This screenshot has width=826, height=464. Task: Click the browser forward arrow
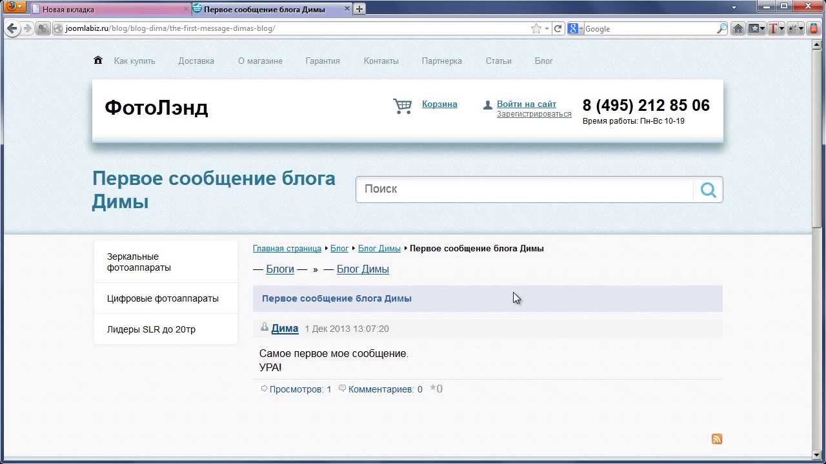(27, 28)
